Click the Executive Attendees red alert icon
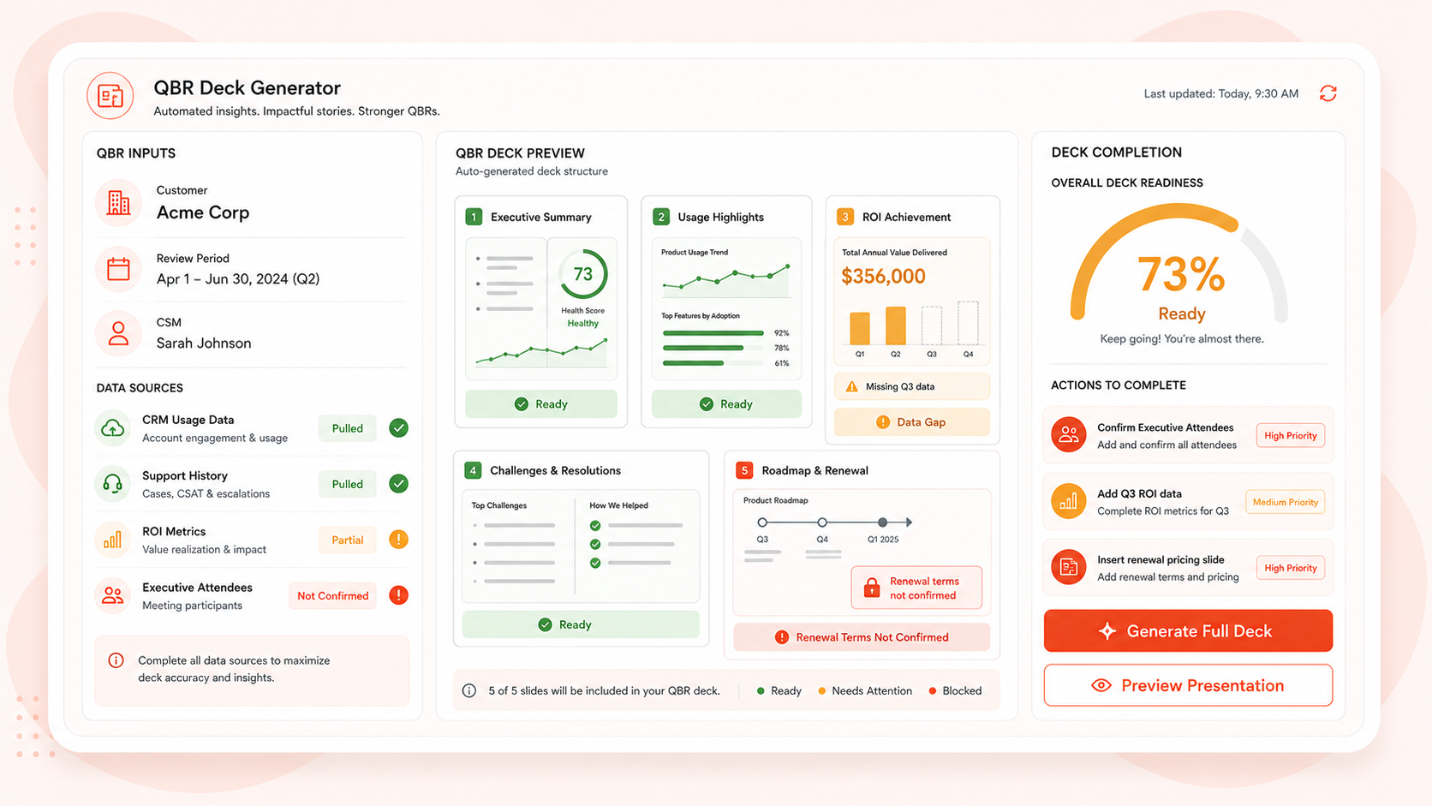 coord(398,595)
